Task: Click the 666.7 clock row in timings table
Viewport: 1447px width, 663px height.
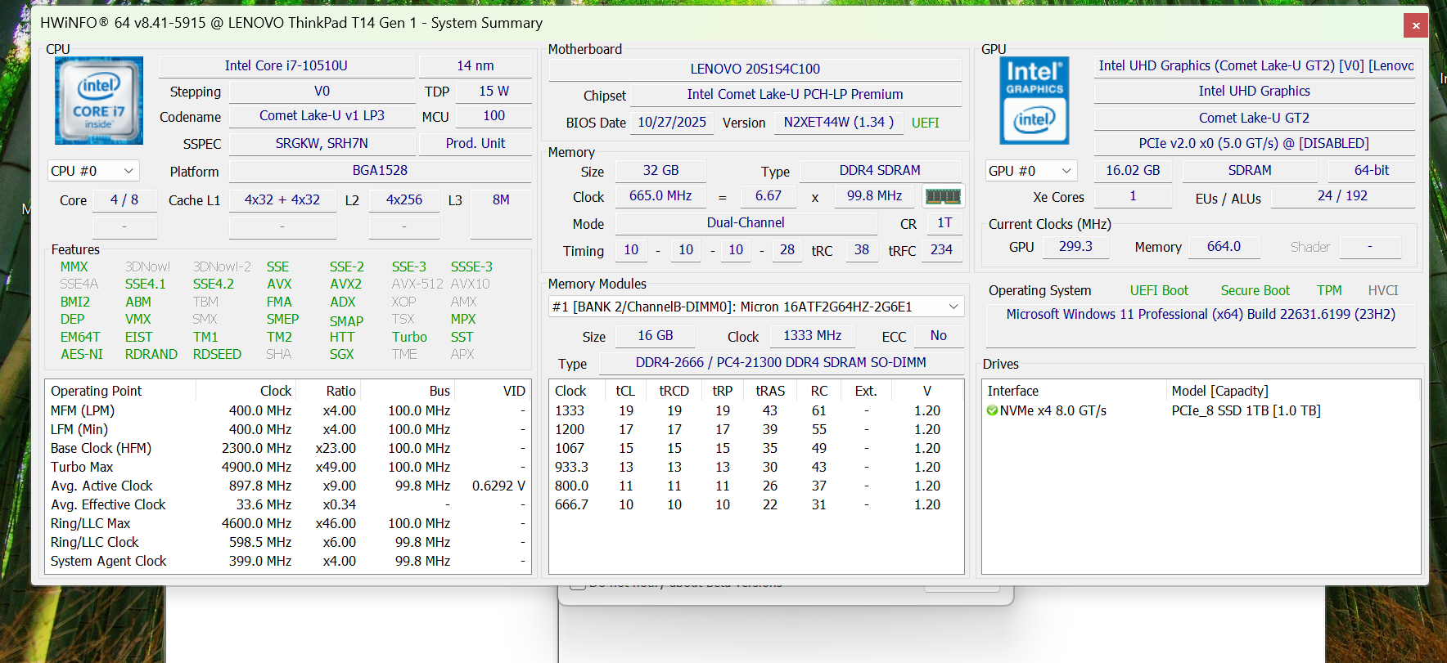Action: click(x=755, y=504)
